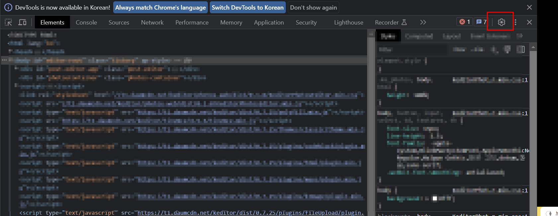Click Always match Chrome's language
558x216 pixels.
tap(160, 7)
